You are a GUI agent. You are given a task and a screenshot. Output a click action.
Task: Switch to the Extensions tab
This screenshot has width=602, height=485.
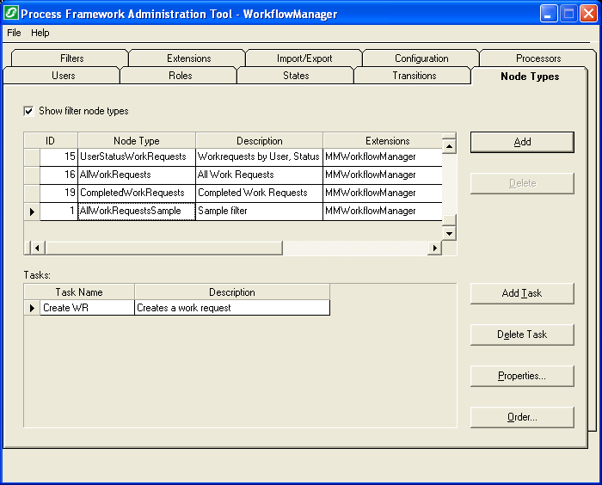coord(188,58)
